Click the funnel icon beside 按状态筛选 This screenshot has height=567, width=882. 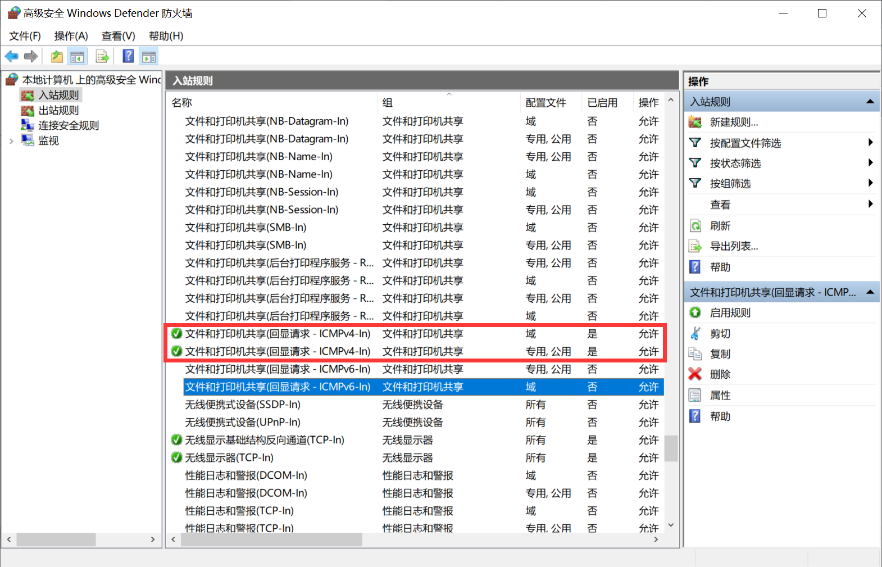pos(695,163)
